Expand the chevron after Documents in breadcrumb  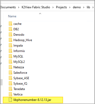coord(19,8)
